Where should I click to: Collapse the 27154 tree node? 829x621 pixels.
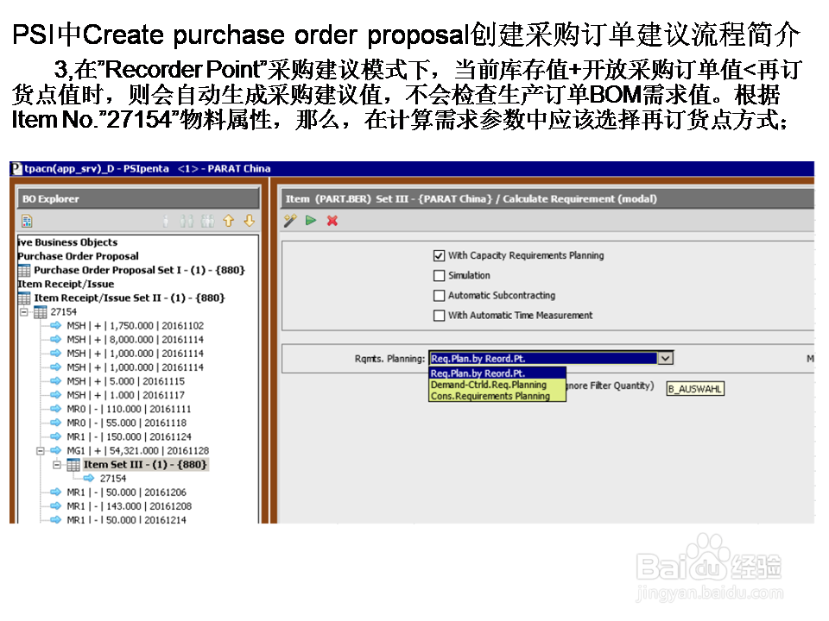24,311
